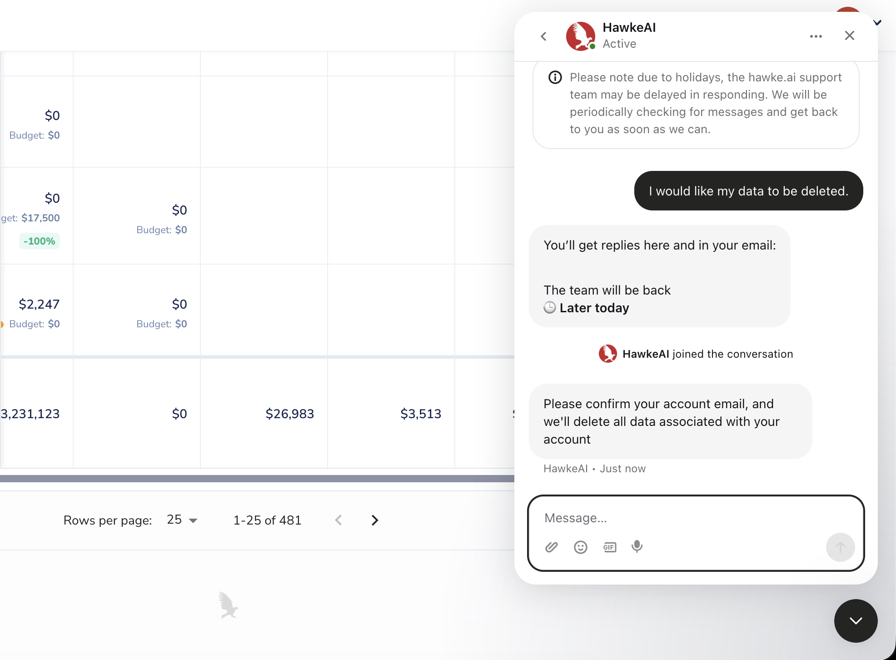Close the HawkeAI chat window
The width and height of the screenshot is (896, 660).
[x=849, y=35]
